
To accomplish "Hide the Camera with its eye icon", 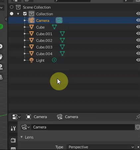I will 138,20.
